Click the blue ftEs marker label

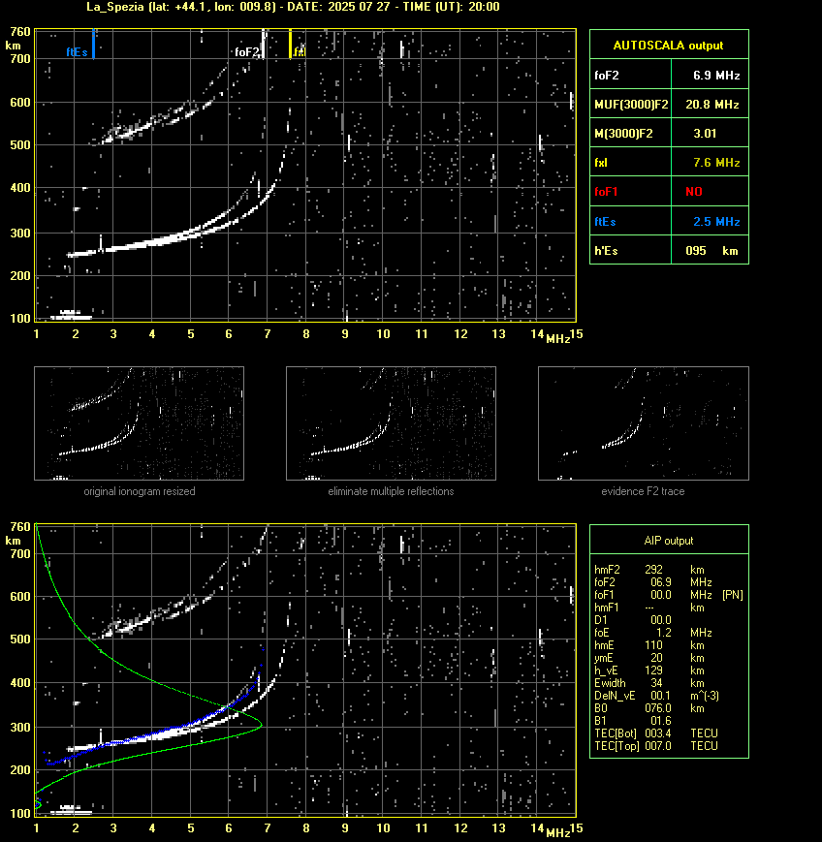coord(77,52)
